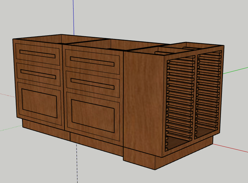Click the solid green axis line
248x183 pixels.
coord(236,71)
